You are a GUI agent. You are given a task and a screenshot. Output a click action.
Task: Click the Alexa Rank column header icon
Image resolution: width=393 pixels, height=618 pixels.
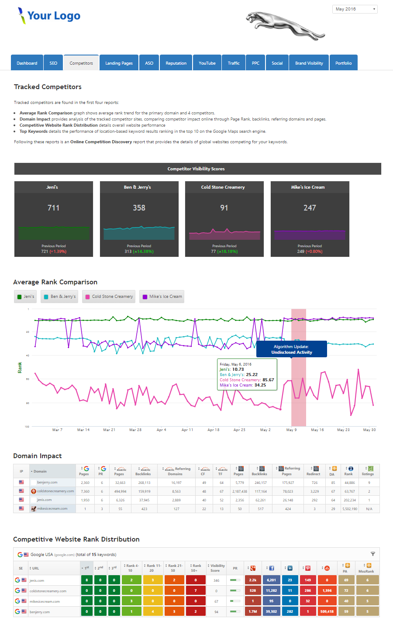(350, 469)
